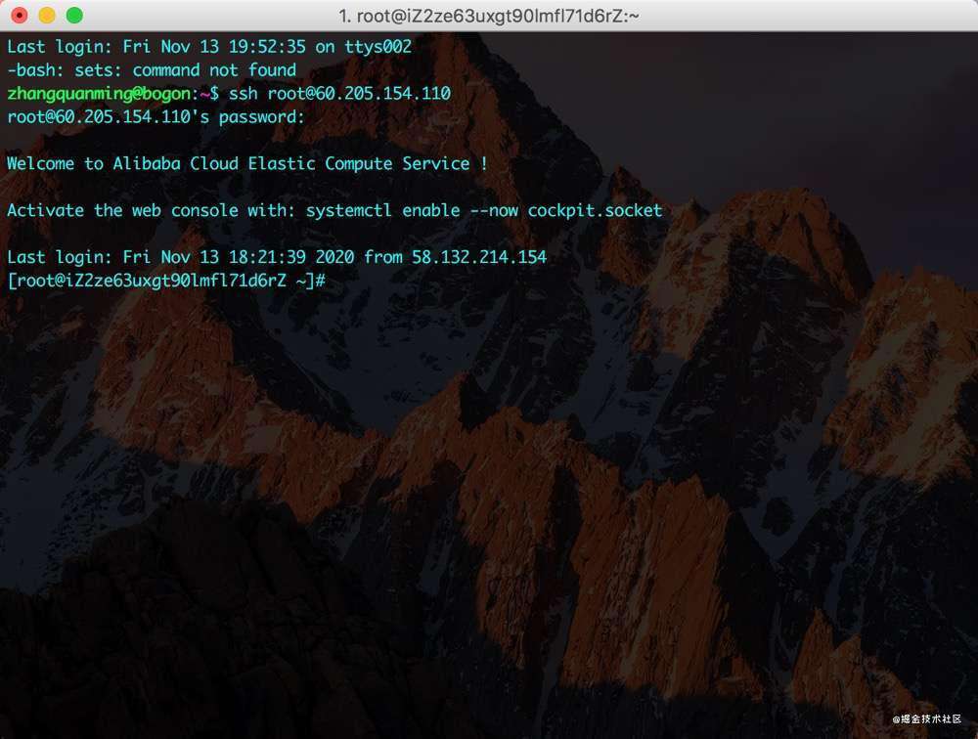Click the 'Activate the web console with' line
The image size is (978, 739).
tap(334, 210)
